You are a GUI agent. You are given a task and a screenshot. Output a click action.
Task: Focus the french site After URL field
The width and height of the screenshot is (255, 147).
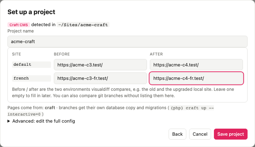pyautogui.click(x=196, y=78)
